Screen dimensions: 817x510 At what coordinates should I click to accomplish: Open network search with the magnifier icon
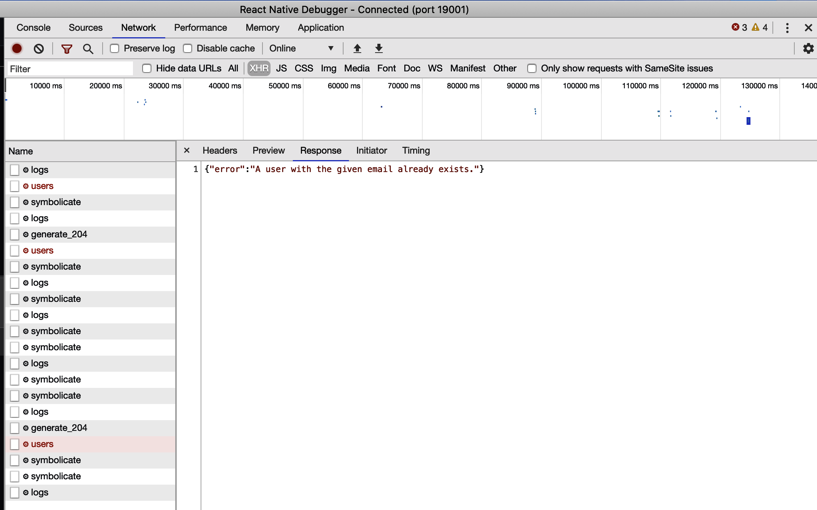click(x=88, y=48)
